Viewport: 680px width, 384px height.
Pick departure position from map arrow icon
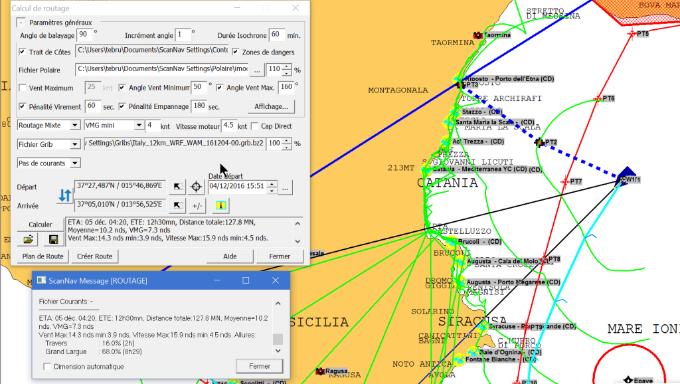[x=177, y=187]
